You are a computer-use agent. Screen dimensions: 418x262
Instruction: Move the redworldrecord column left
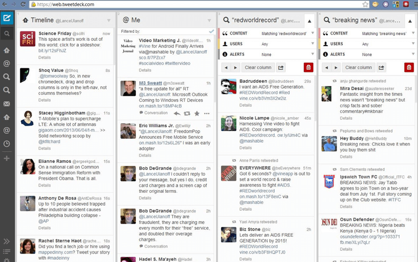(x=226, y=67)
